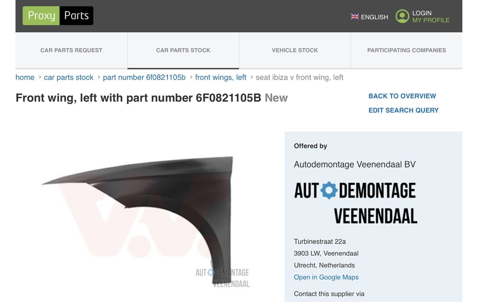Switch language via ENGLISH label
Image resolution: width=482 pixels, height=302 pixels.
(374, 17)
